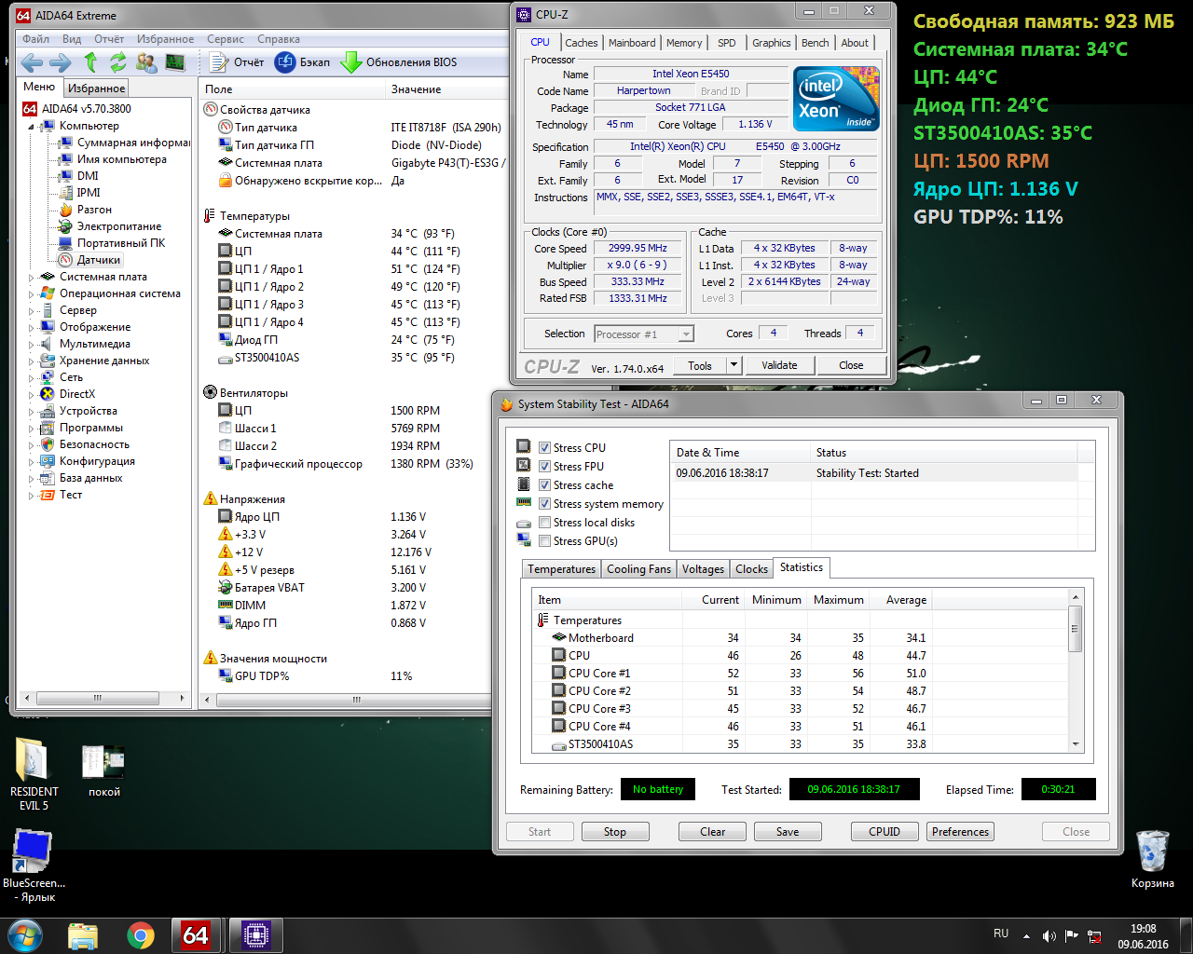Viewport: 1193px width, 954px height.
Task: Click the AIDA64 sensor list horizontal scrollbar
Action: pyautogui.click(x=345, y=700)
